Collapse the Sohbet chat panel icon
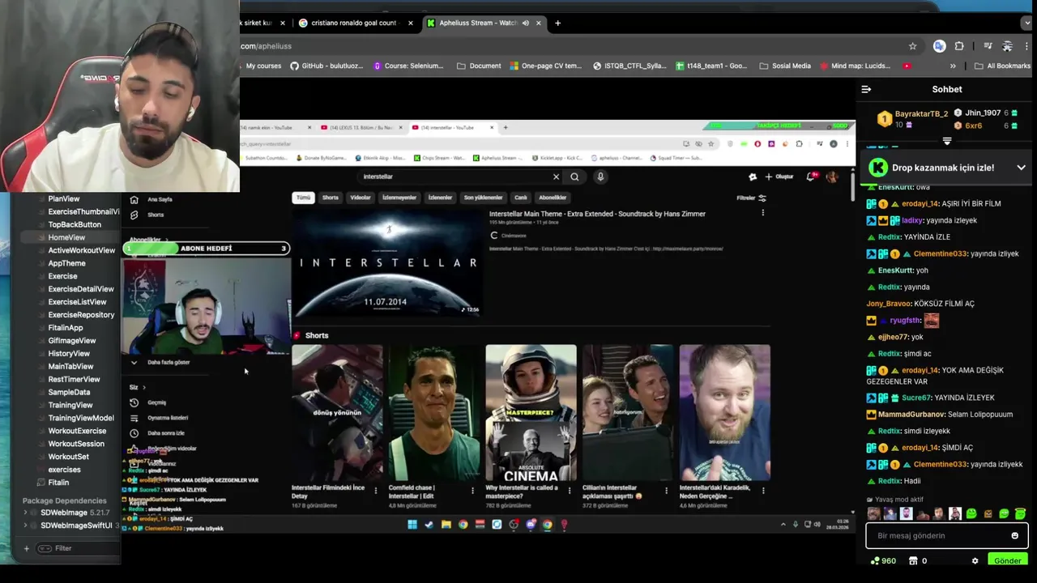The image size is (1037, 583). pos(866,90)
